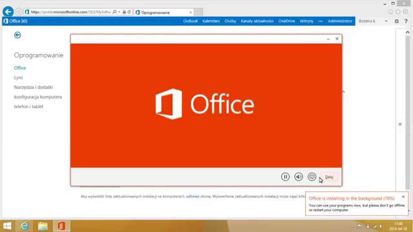Click the Office 365 logo
This screenshot has width=413, height=232.
coord(15,21)
